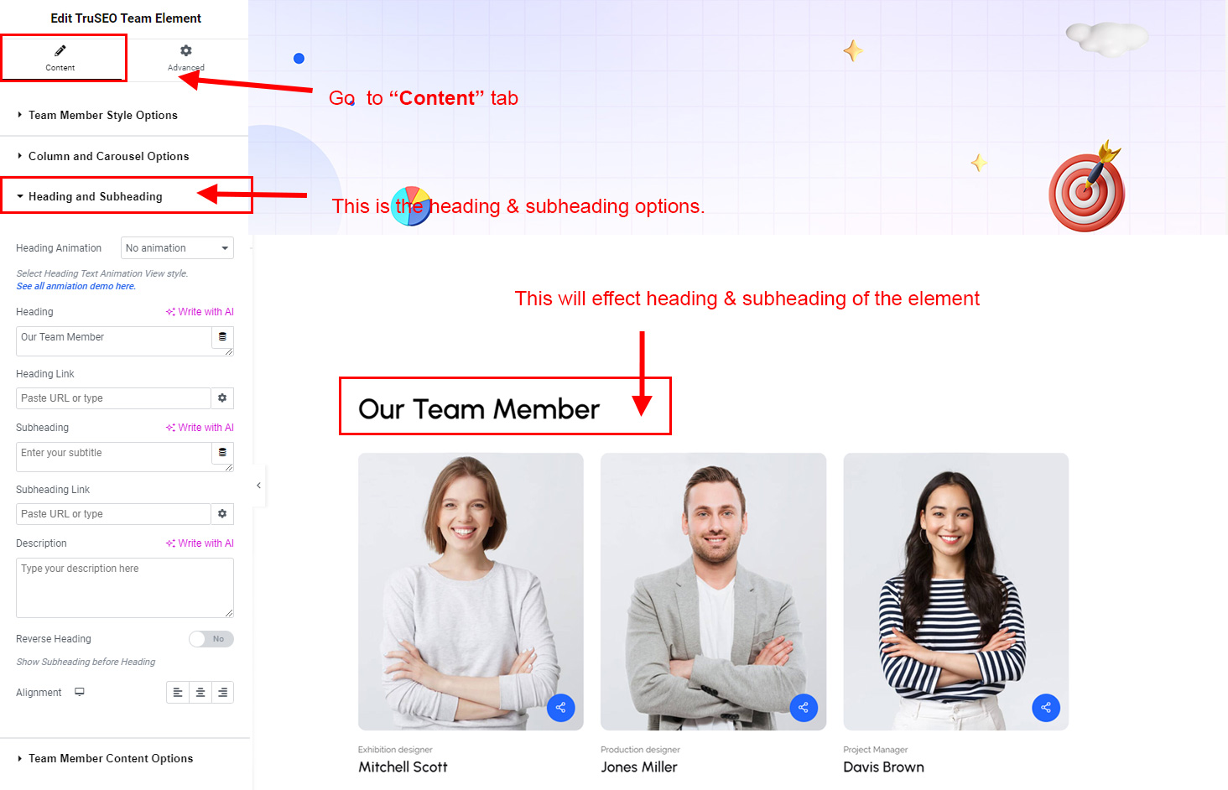This screenshot has height=790, width=1228.
Task: Click dynamic tags icon in Subheading field
Action: click(x=222, y=453)
